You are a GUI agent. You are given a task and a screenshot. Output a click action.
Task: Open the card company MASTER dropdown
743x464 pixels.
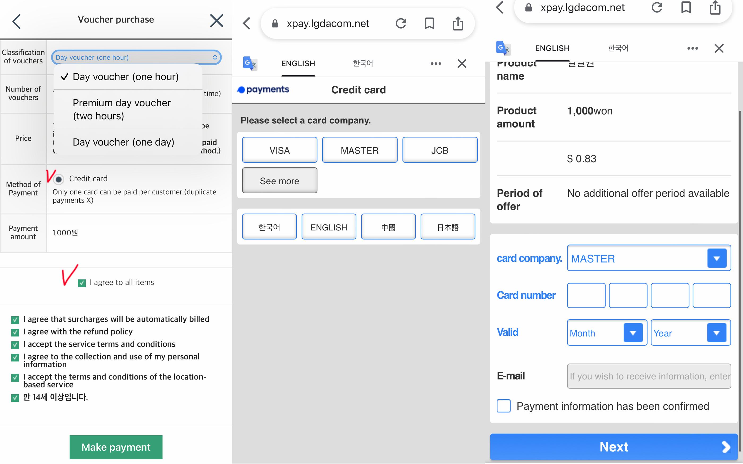[x=649, y=258]
